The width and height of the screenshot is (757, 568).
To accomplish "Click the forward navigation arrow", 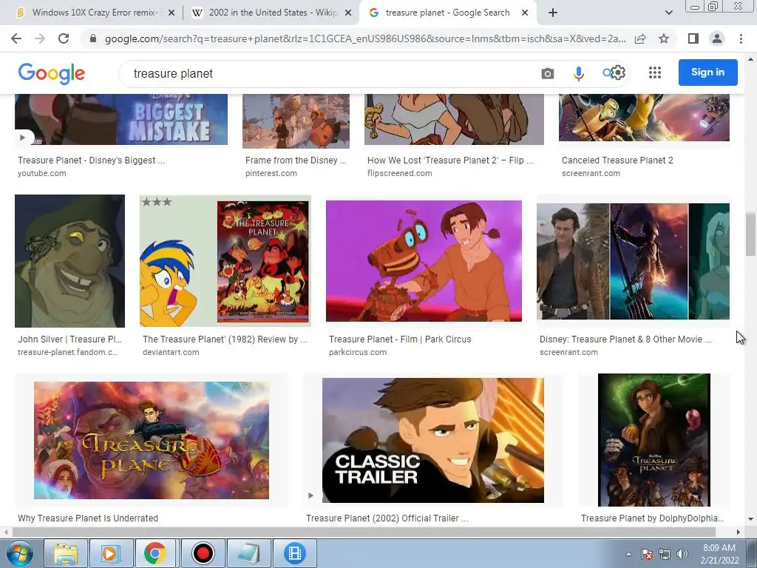I will point(40,38).
